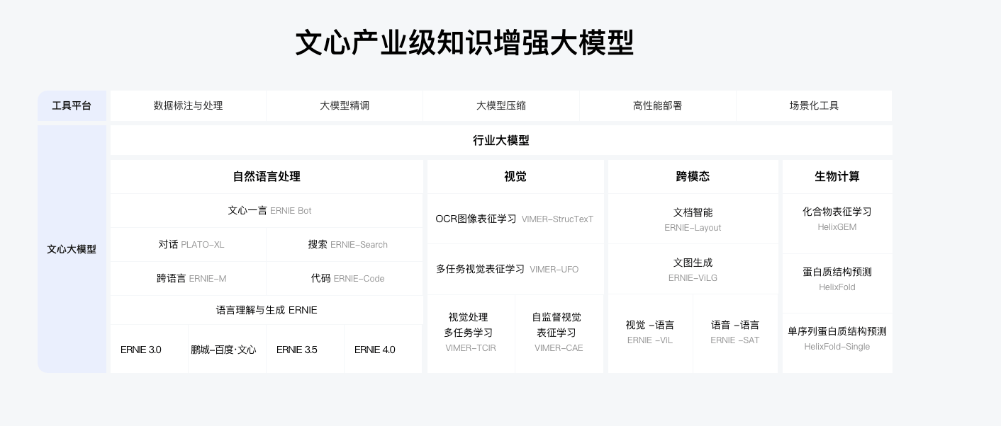1001x426 pixels.
Task: Open 代码 ERNIE-Code cell
Action: click(345, 279)
